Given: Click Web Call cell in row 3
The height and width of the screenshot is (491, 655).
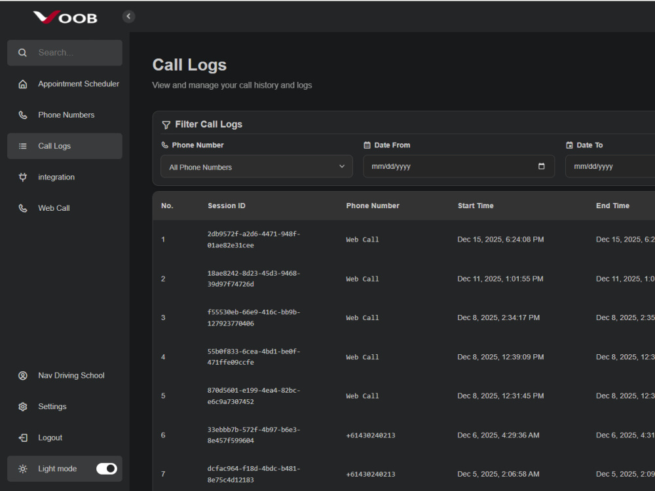Looking at the screenshot, I should click(x=362, y=318).
